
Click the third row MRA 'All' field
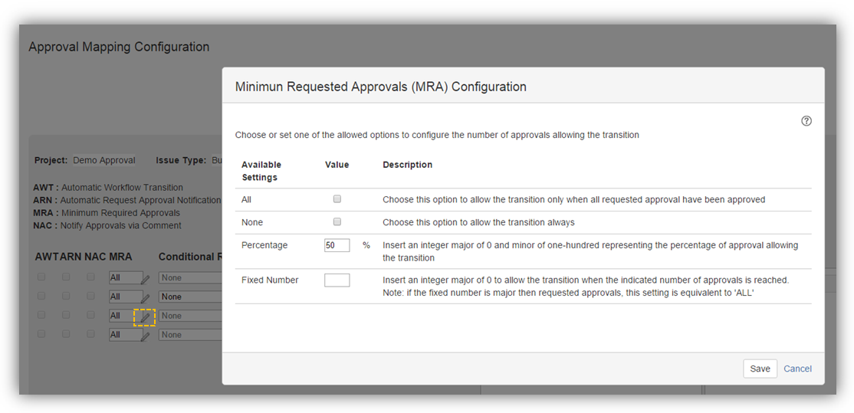pyautogui.click(x=124, y=316)
